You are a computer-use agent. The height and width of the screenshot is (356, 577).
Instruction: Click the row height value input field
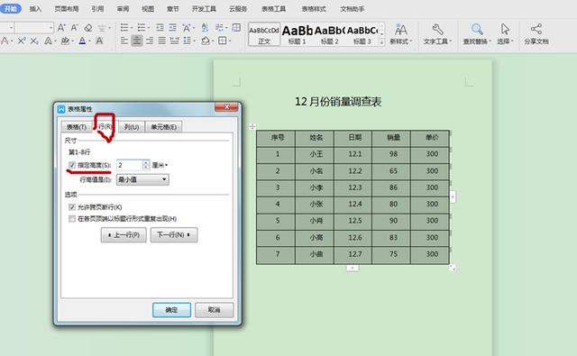(130, 165)
